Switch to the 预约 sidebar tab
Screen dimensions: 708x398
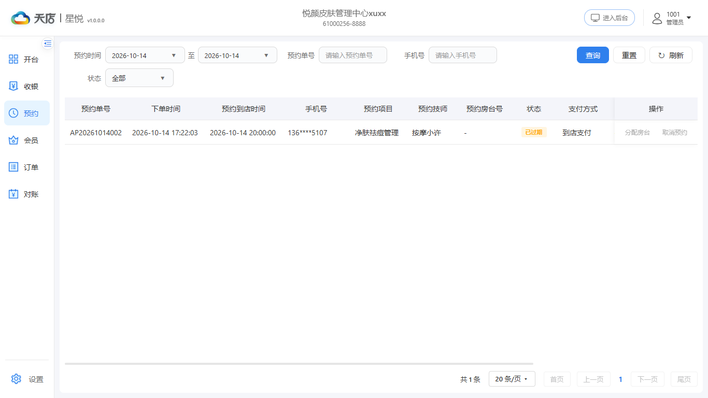pos(27,113)
